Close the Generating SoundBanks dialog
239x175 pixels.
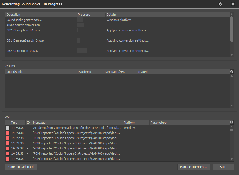tap(233, 4)
